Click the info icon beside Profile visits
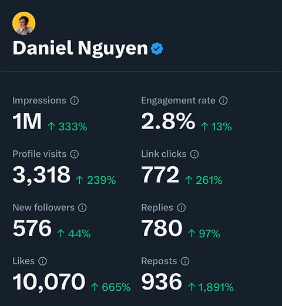Screen dimensions: 282x306 (x=75, y=154)
